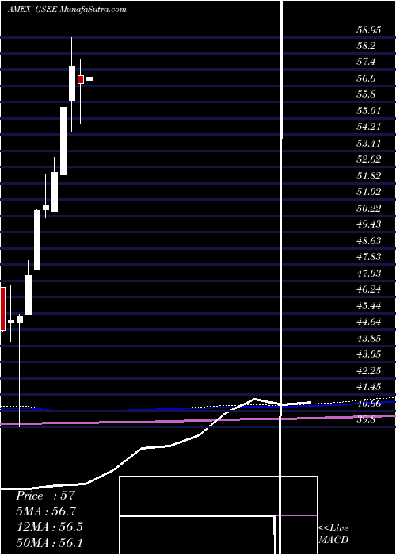Click the long white candle reaching 50.22

click(x=37, y=240)
